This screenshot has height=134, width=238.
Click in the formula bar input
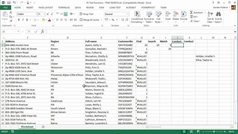[x=140, y=31]
